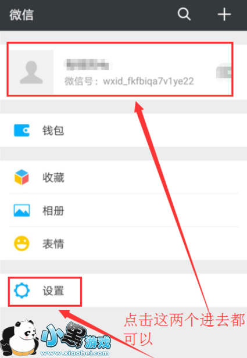Tap the plus icon in the top bar

click(x=224, y=15)
